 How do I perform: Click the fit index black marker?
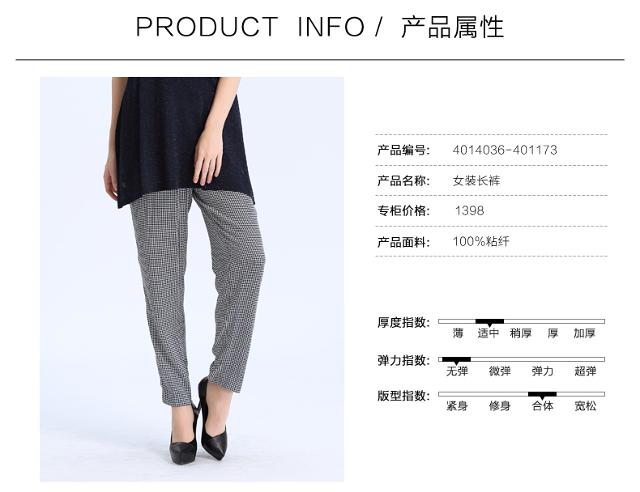coord(542,395)
